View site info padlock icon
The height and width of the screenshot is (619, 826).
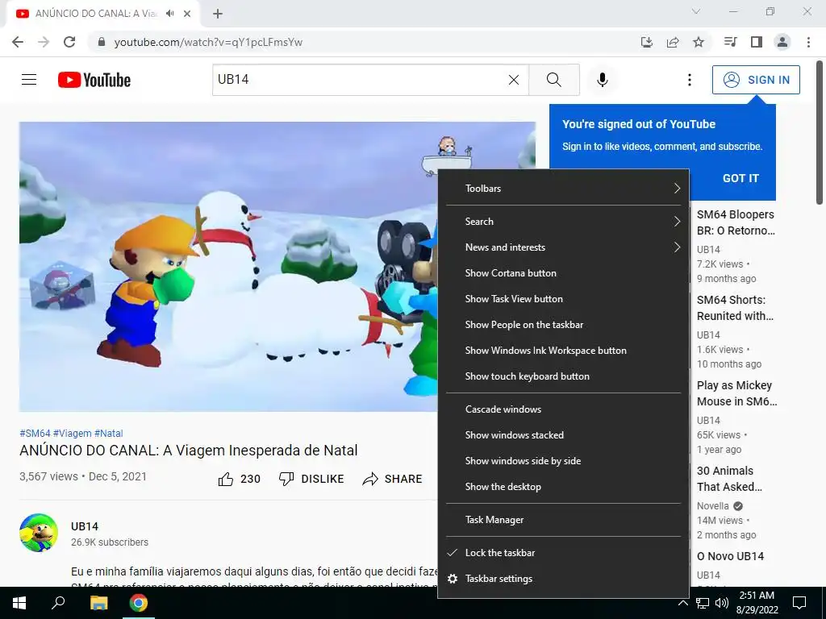102,42
